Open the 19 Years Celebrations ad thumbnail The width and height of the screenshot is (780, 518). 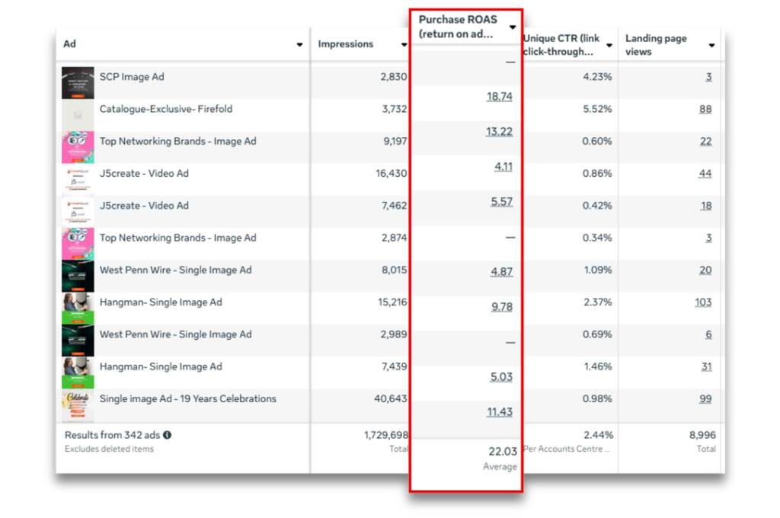tap(78, 405)
